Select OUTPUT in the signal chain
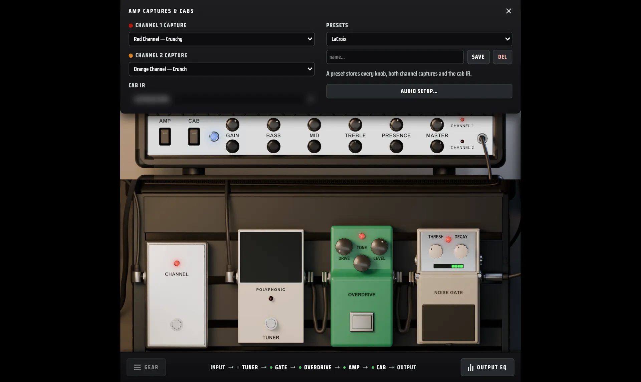Image resolution: width=641 pixels, height=382 pixels. [x=407, y=367]
